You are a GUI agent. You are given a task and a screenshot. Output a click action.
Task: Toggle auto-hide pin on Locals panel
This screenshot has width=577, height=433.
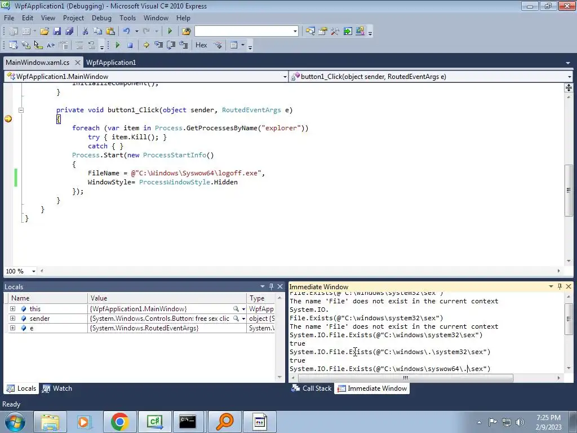pyautogui.click(x=271, y=286)
